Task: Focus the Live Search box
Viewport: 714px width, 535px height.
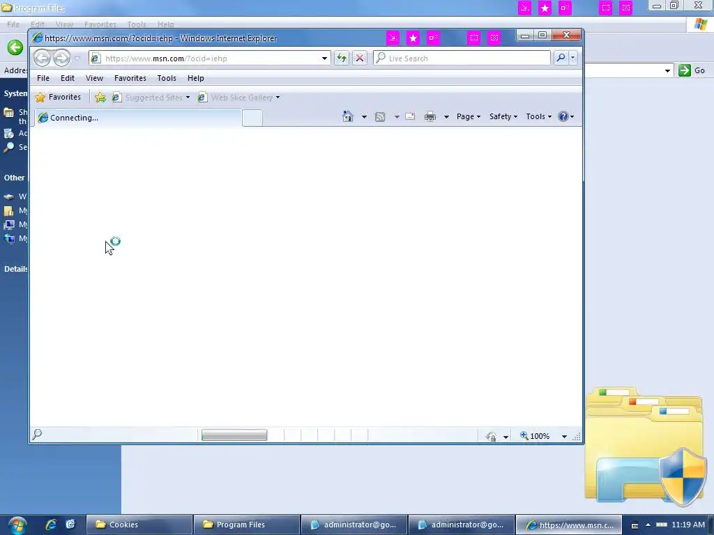Action: (x=462, y=59)
